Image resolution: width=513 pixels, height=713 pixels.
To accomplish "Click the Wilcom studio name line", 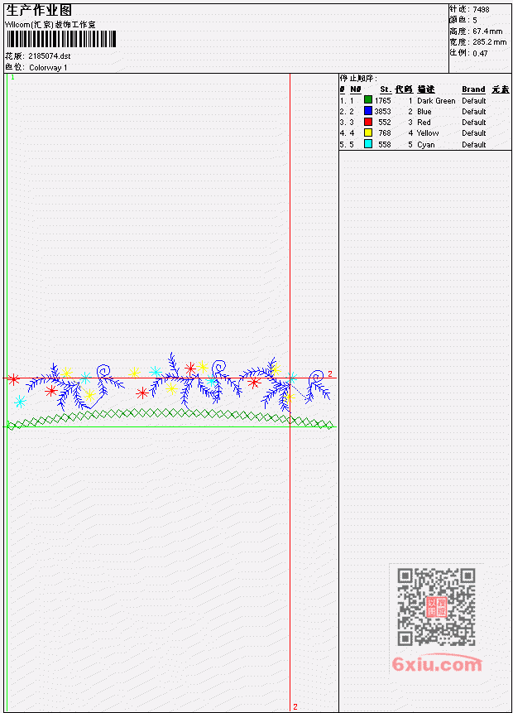I will (50, 25).
